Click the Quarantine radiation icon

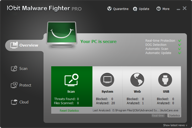pos(109,9)
